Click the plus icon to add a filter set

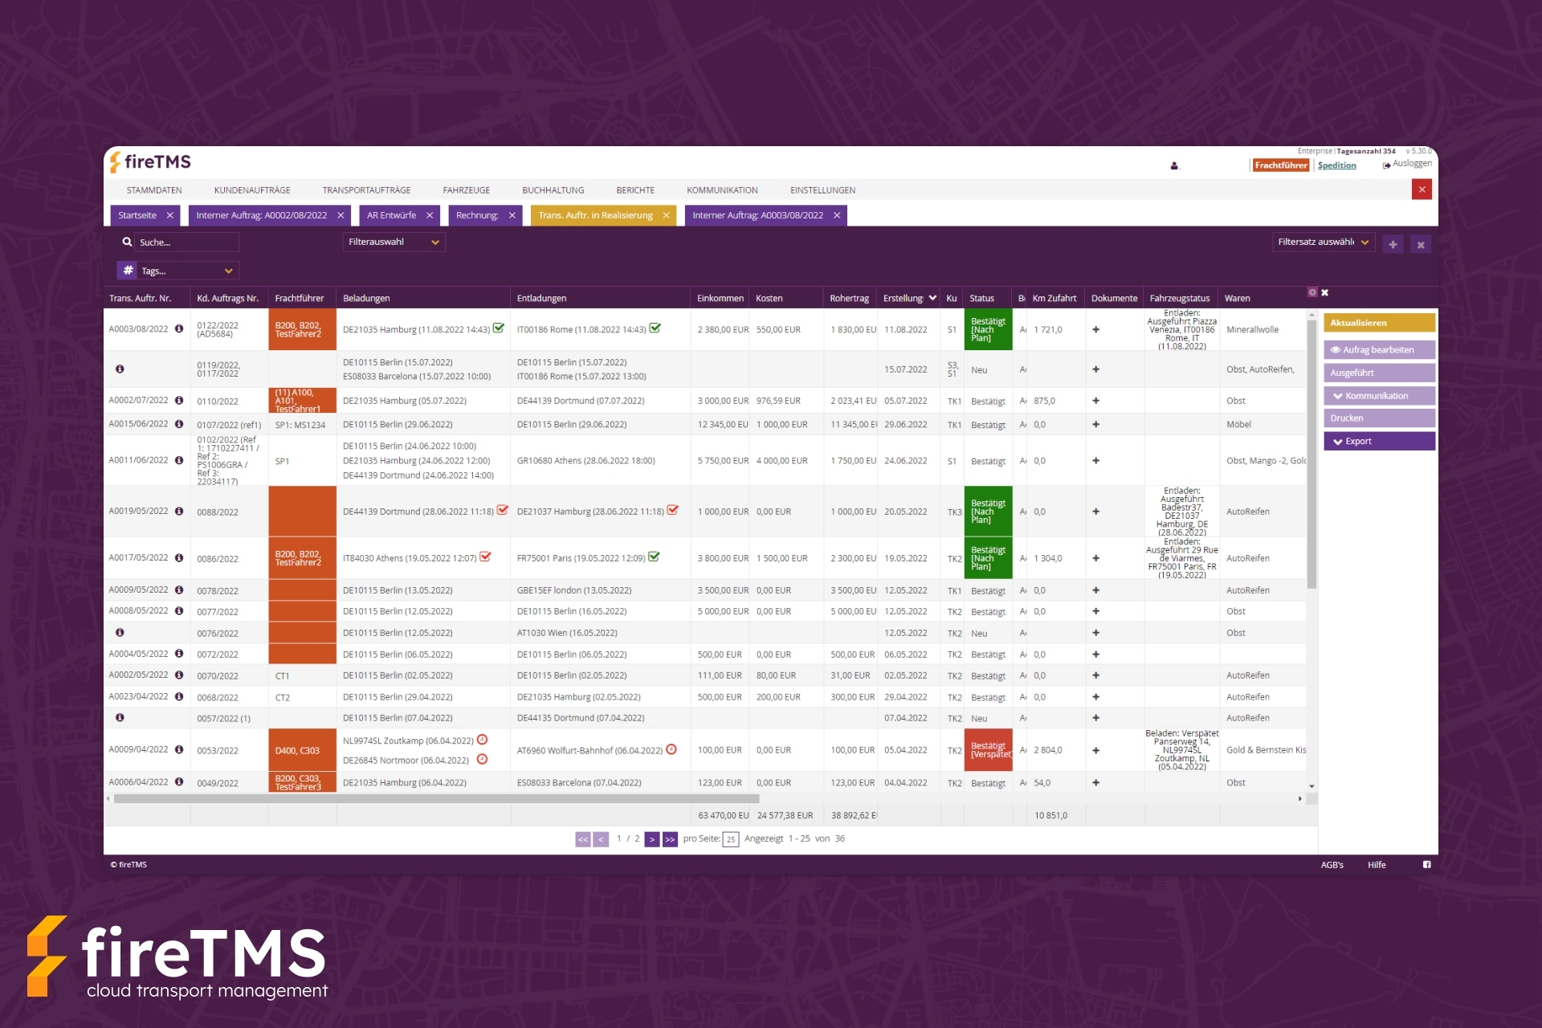1393,244
